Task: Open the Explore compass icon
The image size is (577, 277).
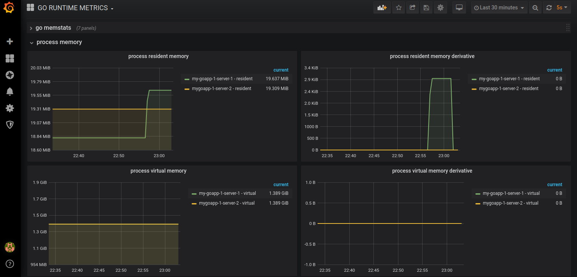Action: [10, 75]
